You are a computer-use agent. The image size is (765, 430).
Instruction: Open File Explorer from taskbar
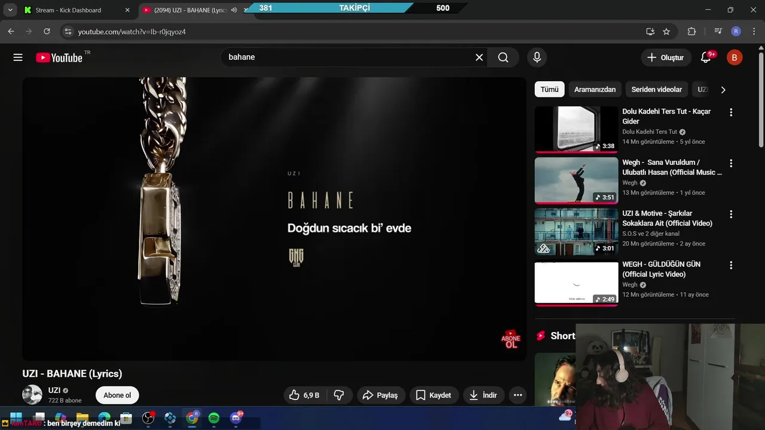82,418
